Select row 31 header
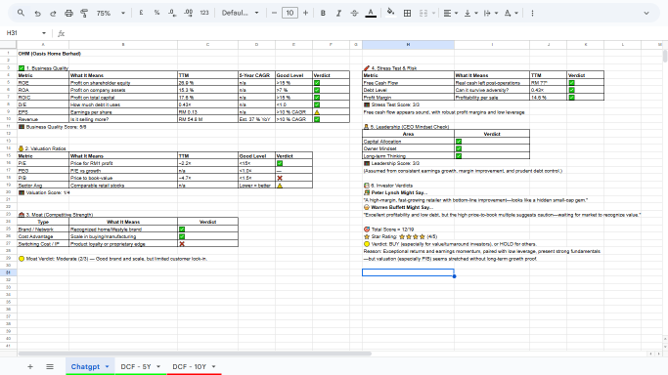Screen dimensions: 668x375 [8, 272]
